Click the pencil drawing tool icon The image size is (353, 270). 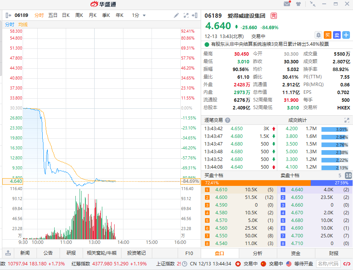[176, 15]
